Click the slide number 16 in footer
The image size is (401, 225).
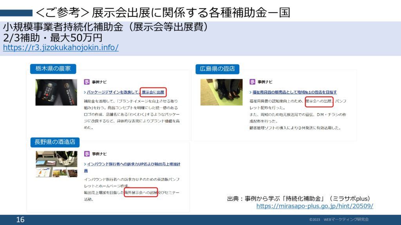point(20,220)
